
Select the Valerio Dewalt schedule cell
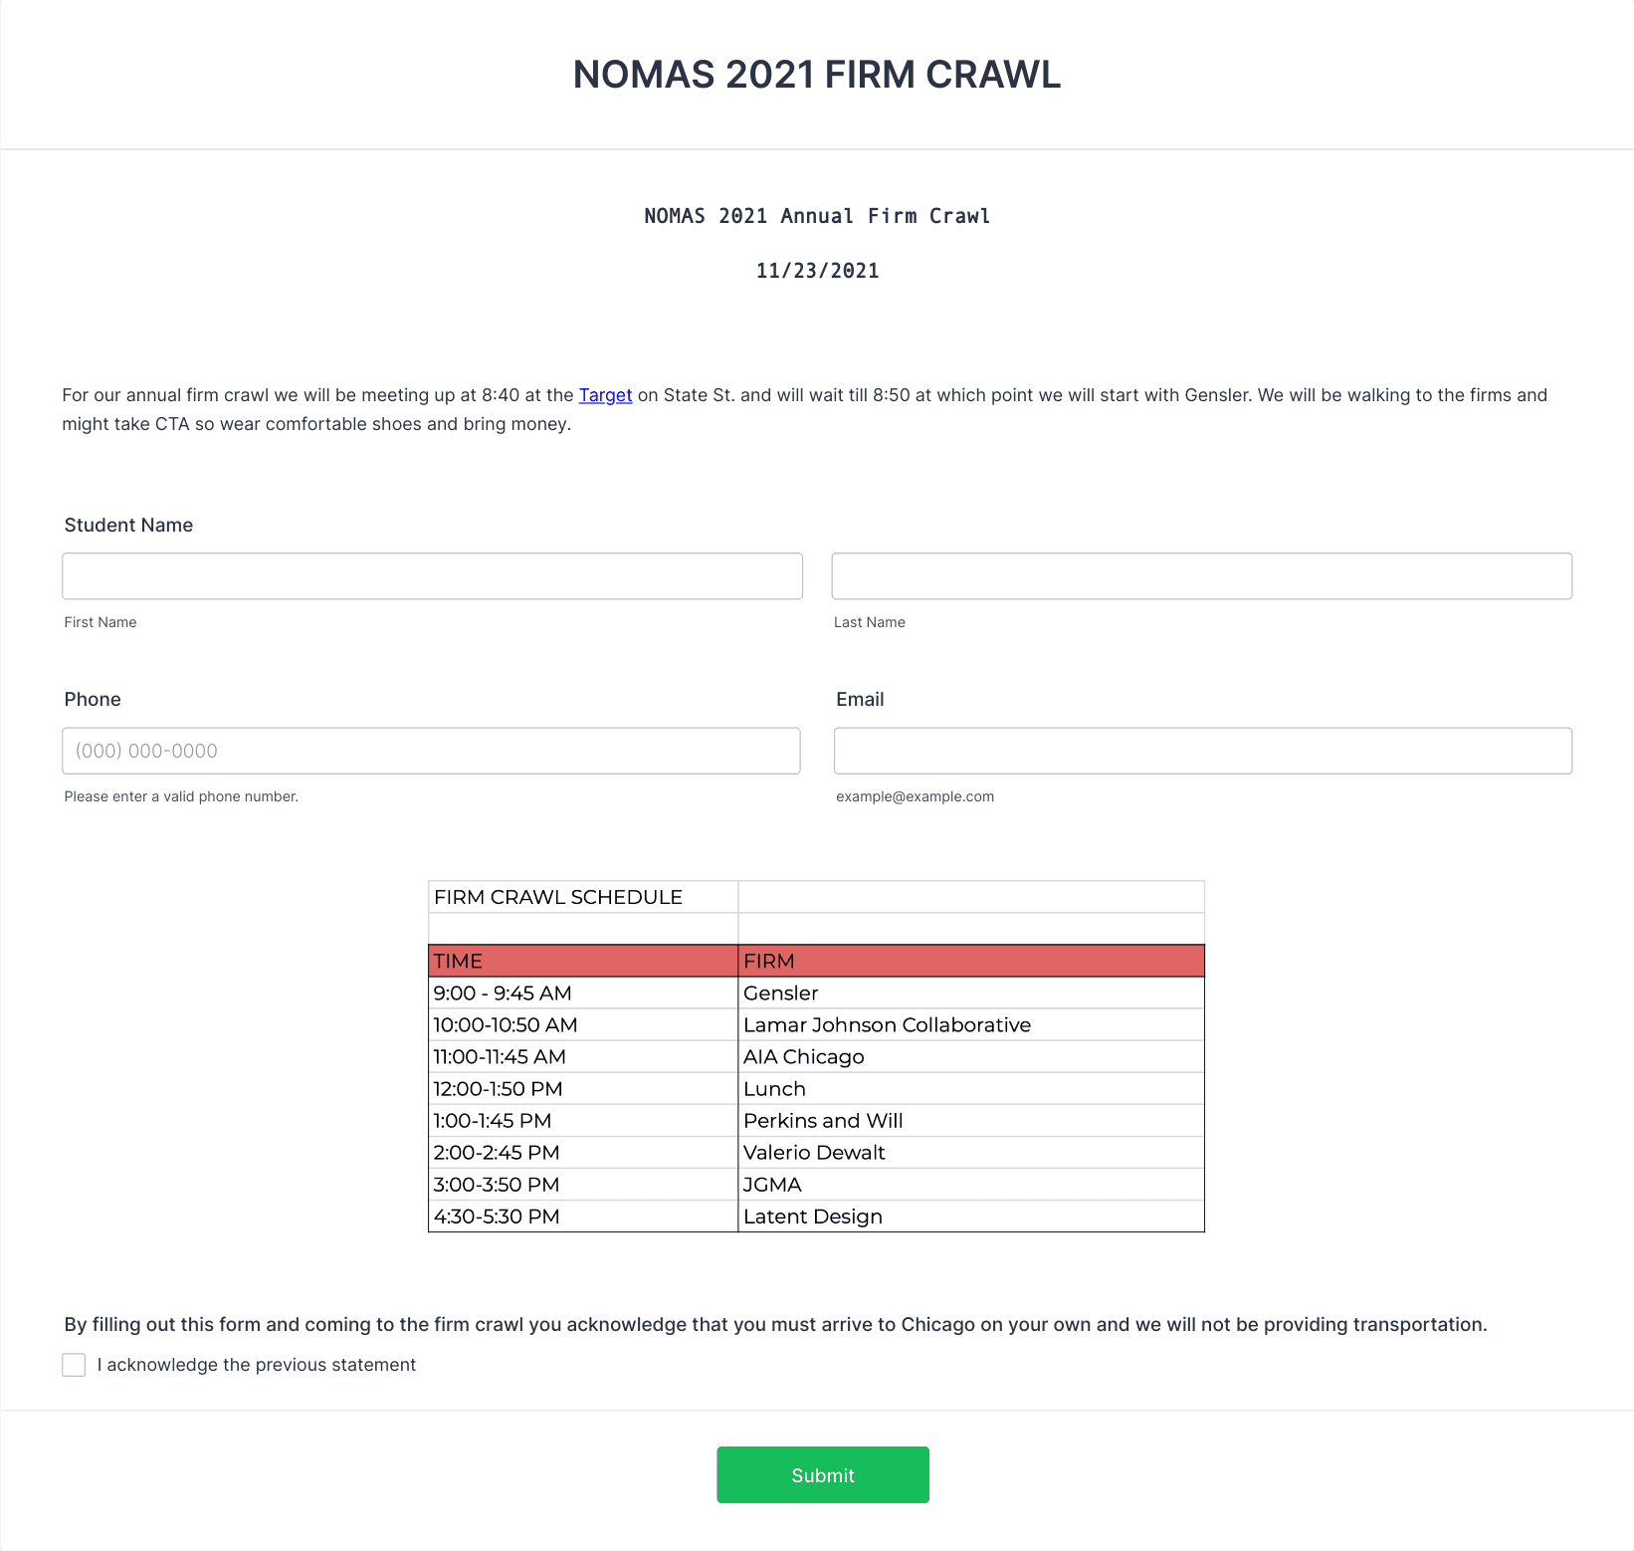point(971,1152)
